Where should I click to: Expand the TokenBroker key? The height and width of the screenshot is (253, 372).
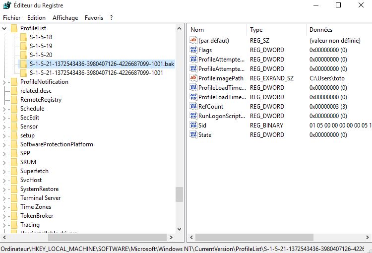(x=4, y=216)
